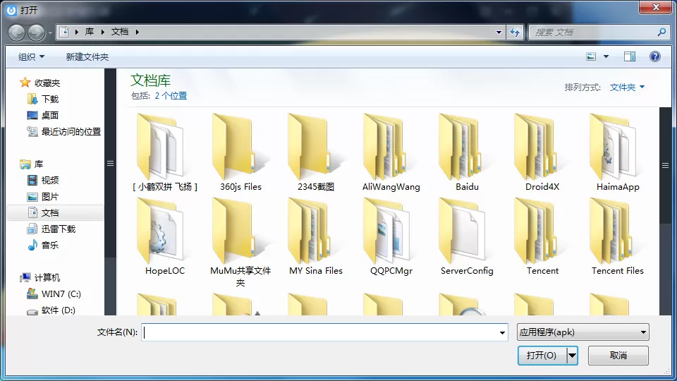This screenshot has width=677, height=381.
Task: Click the change view icon
Action: click(591, 56)
